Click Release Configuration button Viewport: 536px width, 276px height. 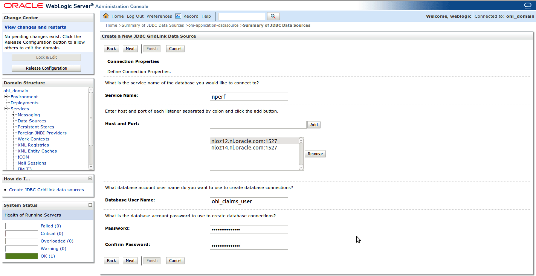click(46, 68)
